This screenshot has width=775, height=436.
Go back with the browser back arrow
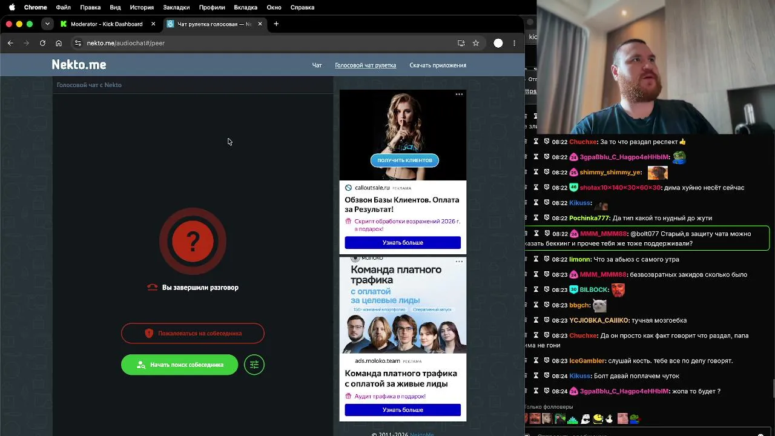coord(10,43)
